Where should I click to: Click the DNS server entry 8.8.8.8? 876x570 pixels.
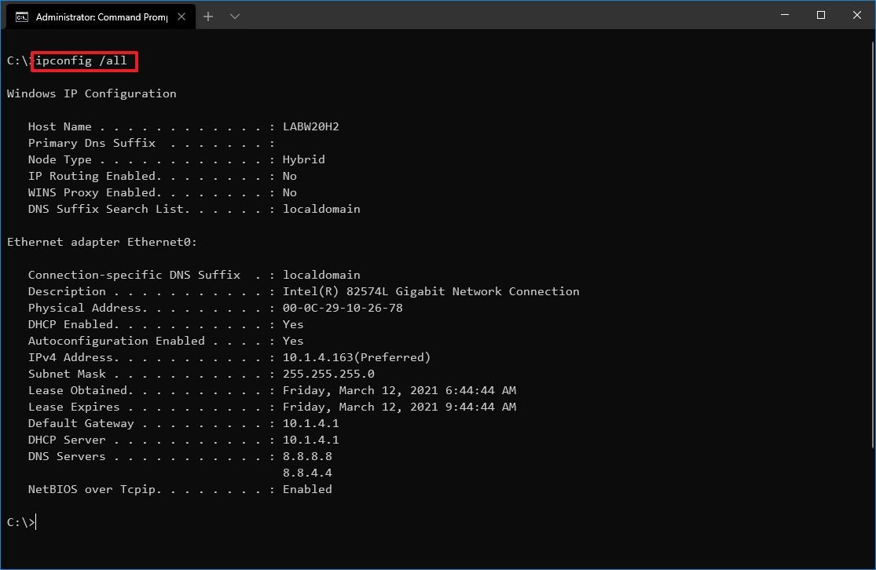(306, 455)
